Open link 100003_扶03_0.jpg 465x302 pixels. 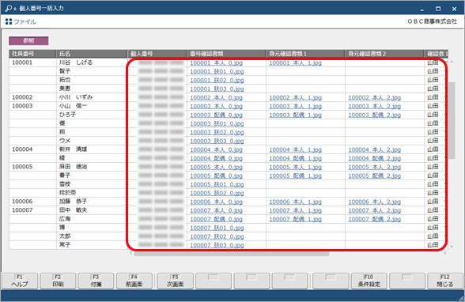[x=217, y=141]
